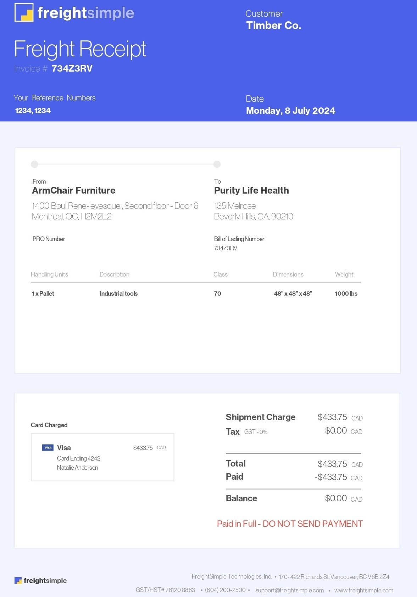The image size is (417, 597).
Task: Click the Timber Co. customer name
Action: (273, 26)
